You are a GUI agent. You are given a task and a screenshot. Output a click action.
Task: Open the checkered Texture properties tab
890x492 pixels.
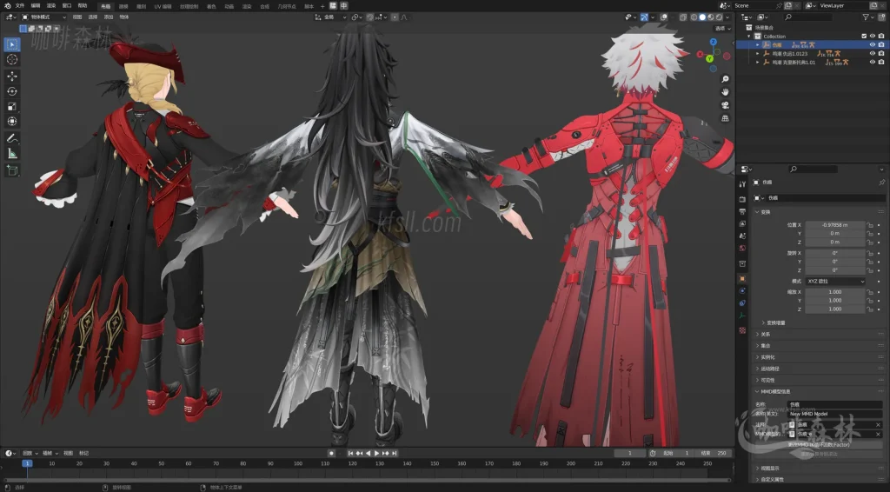(x=742, y=329)
